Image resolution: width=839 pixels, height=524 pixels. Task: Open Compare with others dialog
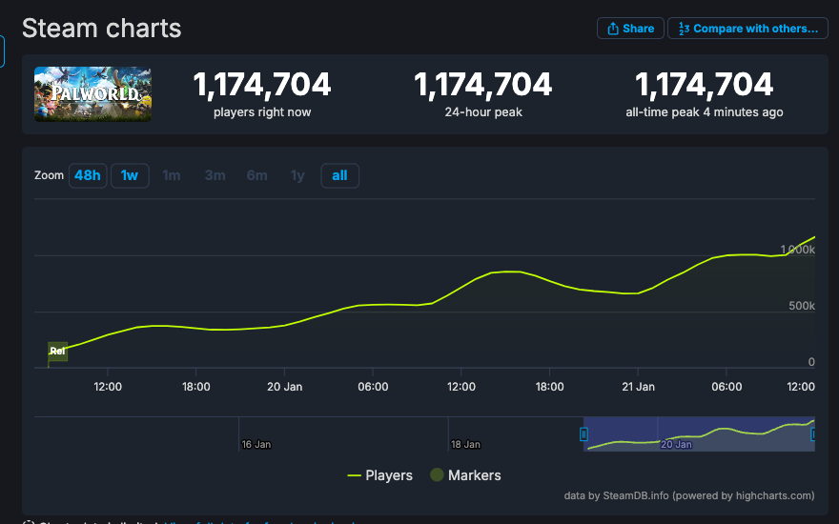pyautogui.click(x=747, y=29)
